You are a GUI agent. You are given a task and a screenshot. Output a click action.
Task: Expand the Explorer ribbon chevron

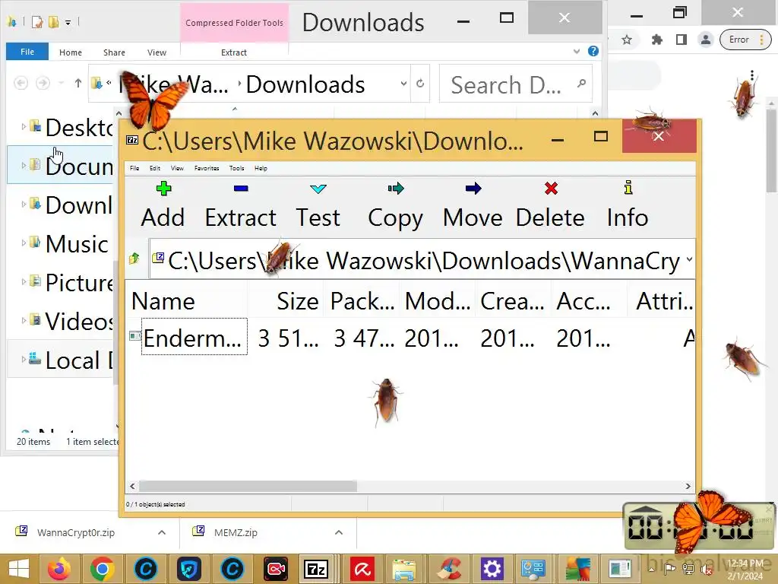577,51
